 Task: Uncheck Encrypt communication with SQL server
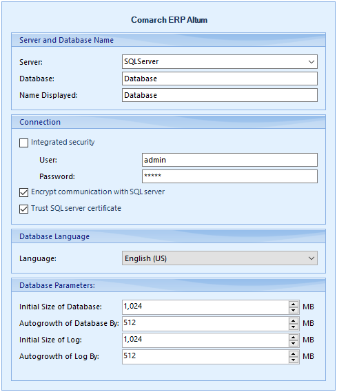point(23,192)
